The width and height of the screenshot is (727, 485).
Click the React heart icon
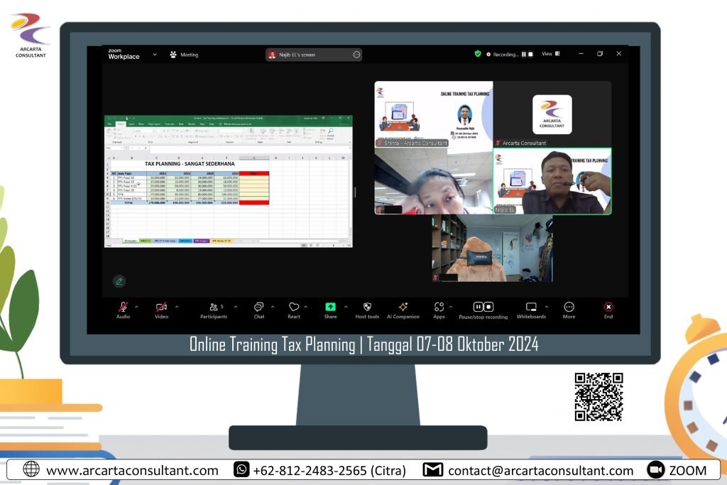click(x=293, y=308)
